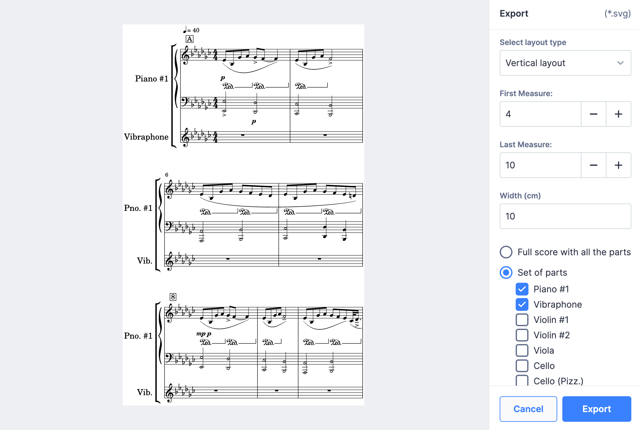Check the Violin #2 part
Image resolution: width=639 pixels, height=430 pixels.
pos(522,335)
